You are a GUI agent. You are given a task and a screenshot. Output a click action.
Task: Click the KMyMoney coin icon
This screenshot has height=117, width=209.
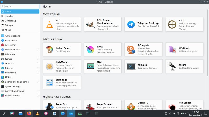coord(49,66)
